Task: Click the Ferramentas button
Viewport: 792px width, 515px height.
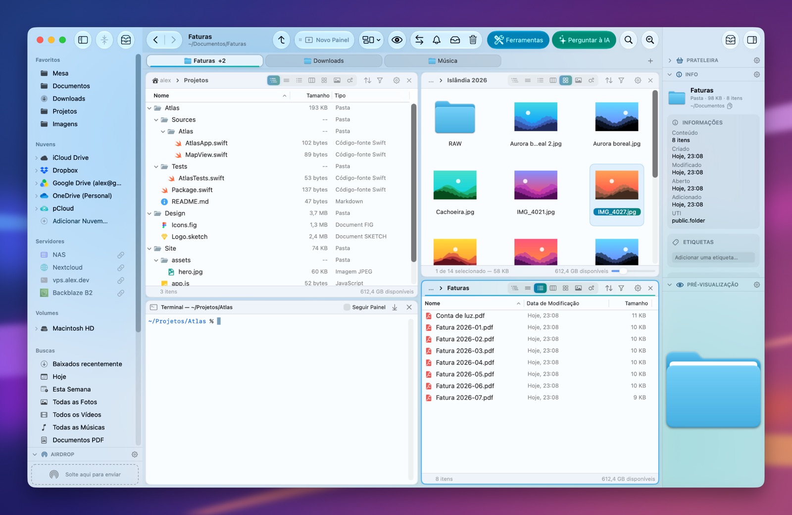Action: (x=518, y=40)
